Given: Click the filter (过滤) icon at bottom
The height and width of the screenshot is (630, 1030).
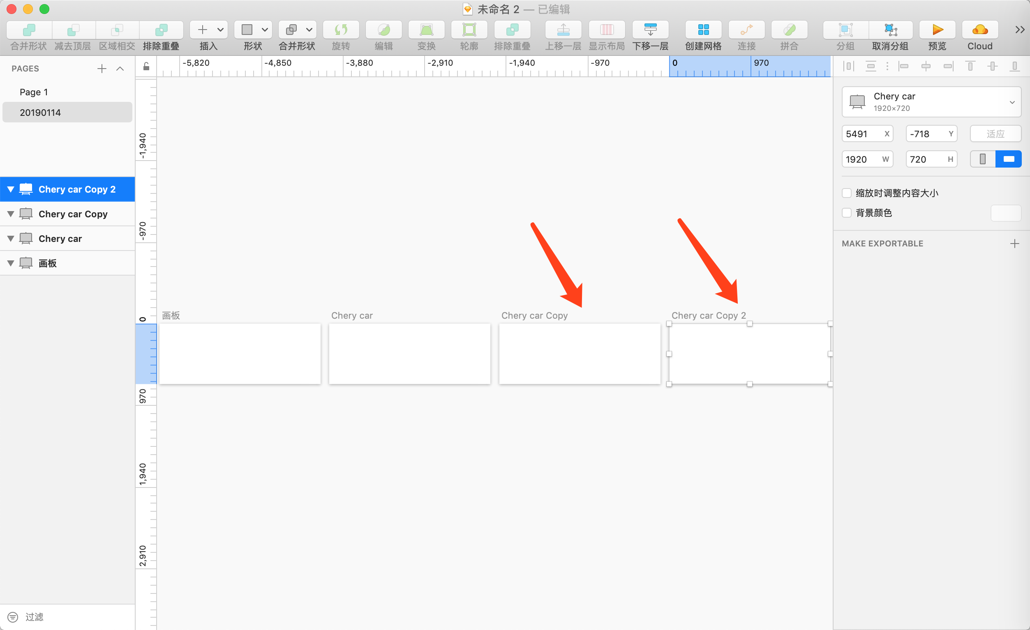Looking at the screenshot, I should (x=13, y=616).
